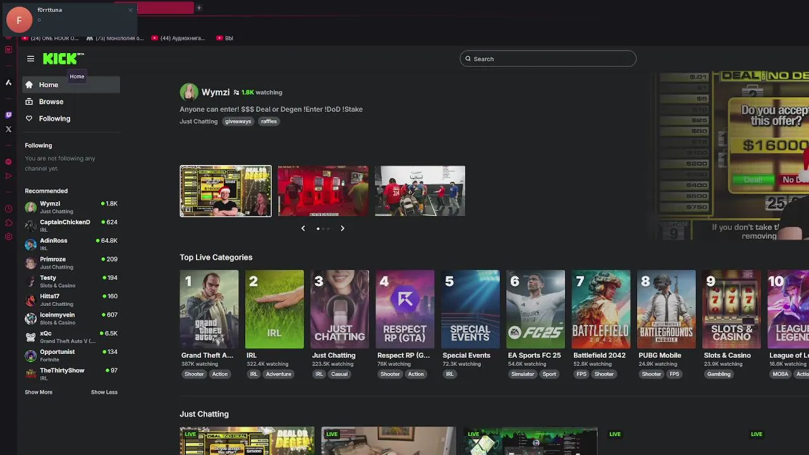The image size is (809, 455).
Task: Open X from the browser sidebar
Action: click(8, 130)
